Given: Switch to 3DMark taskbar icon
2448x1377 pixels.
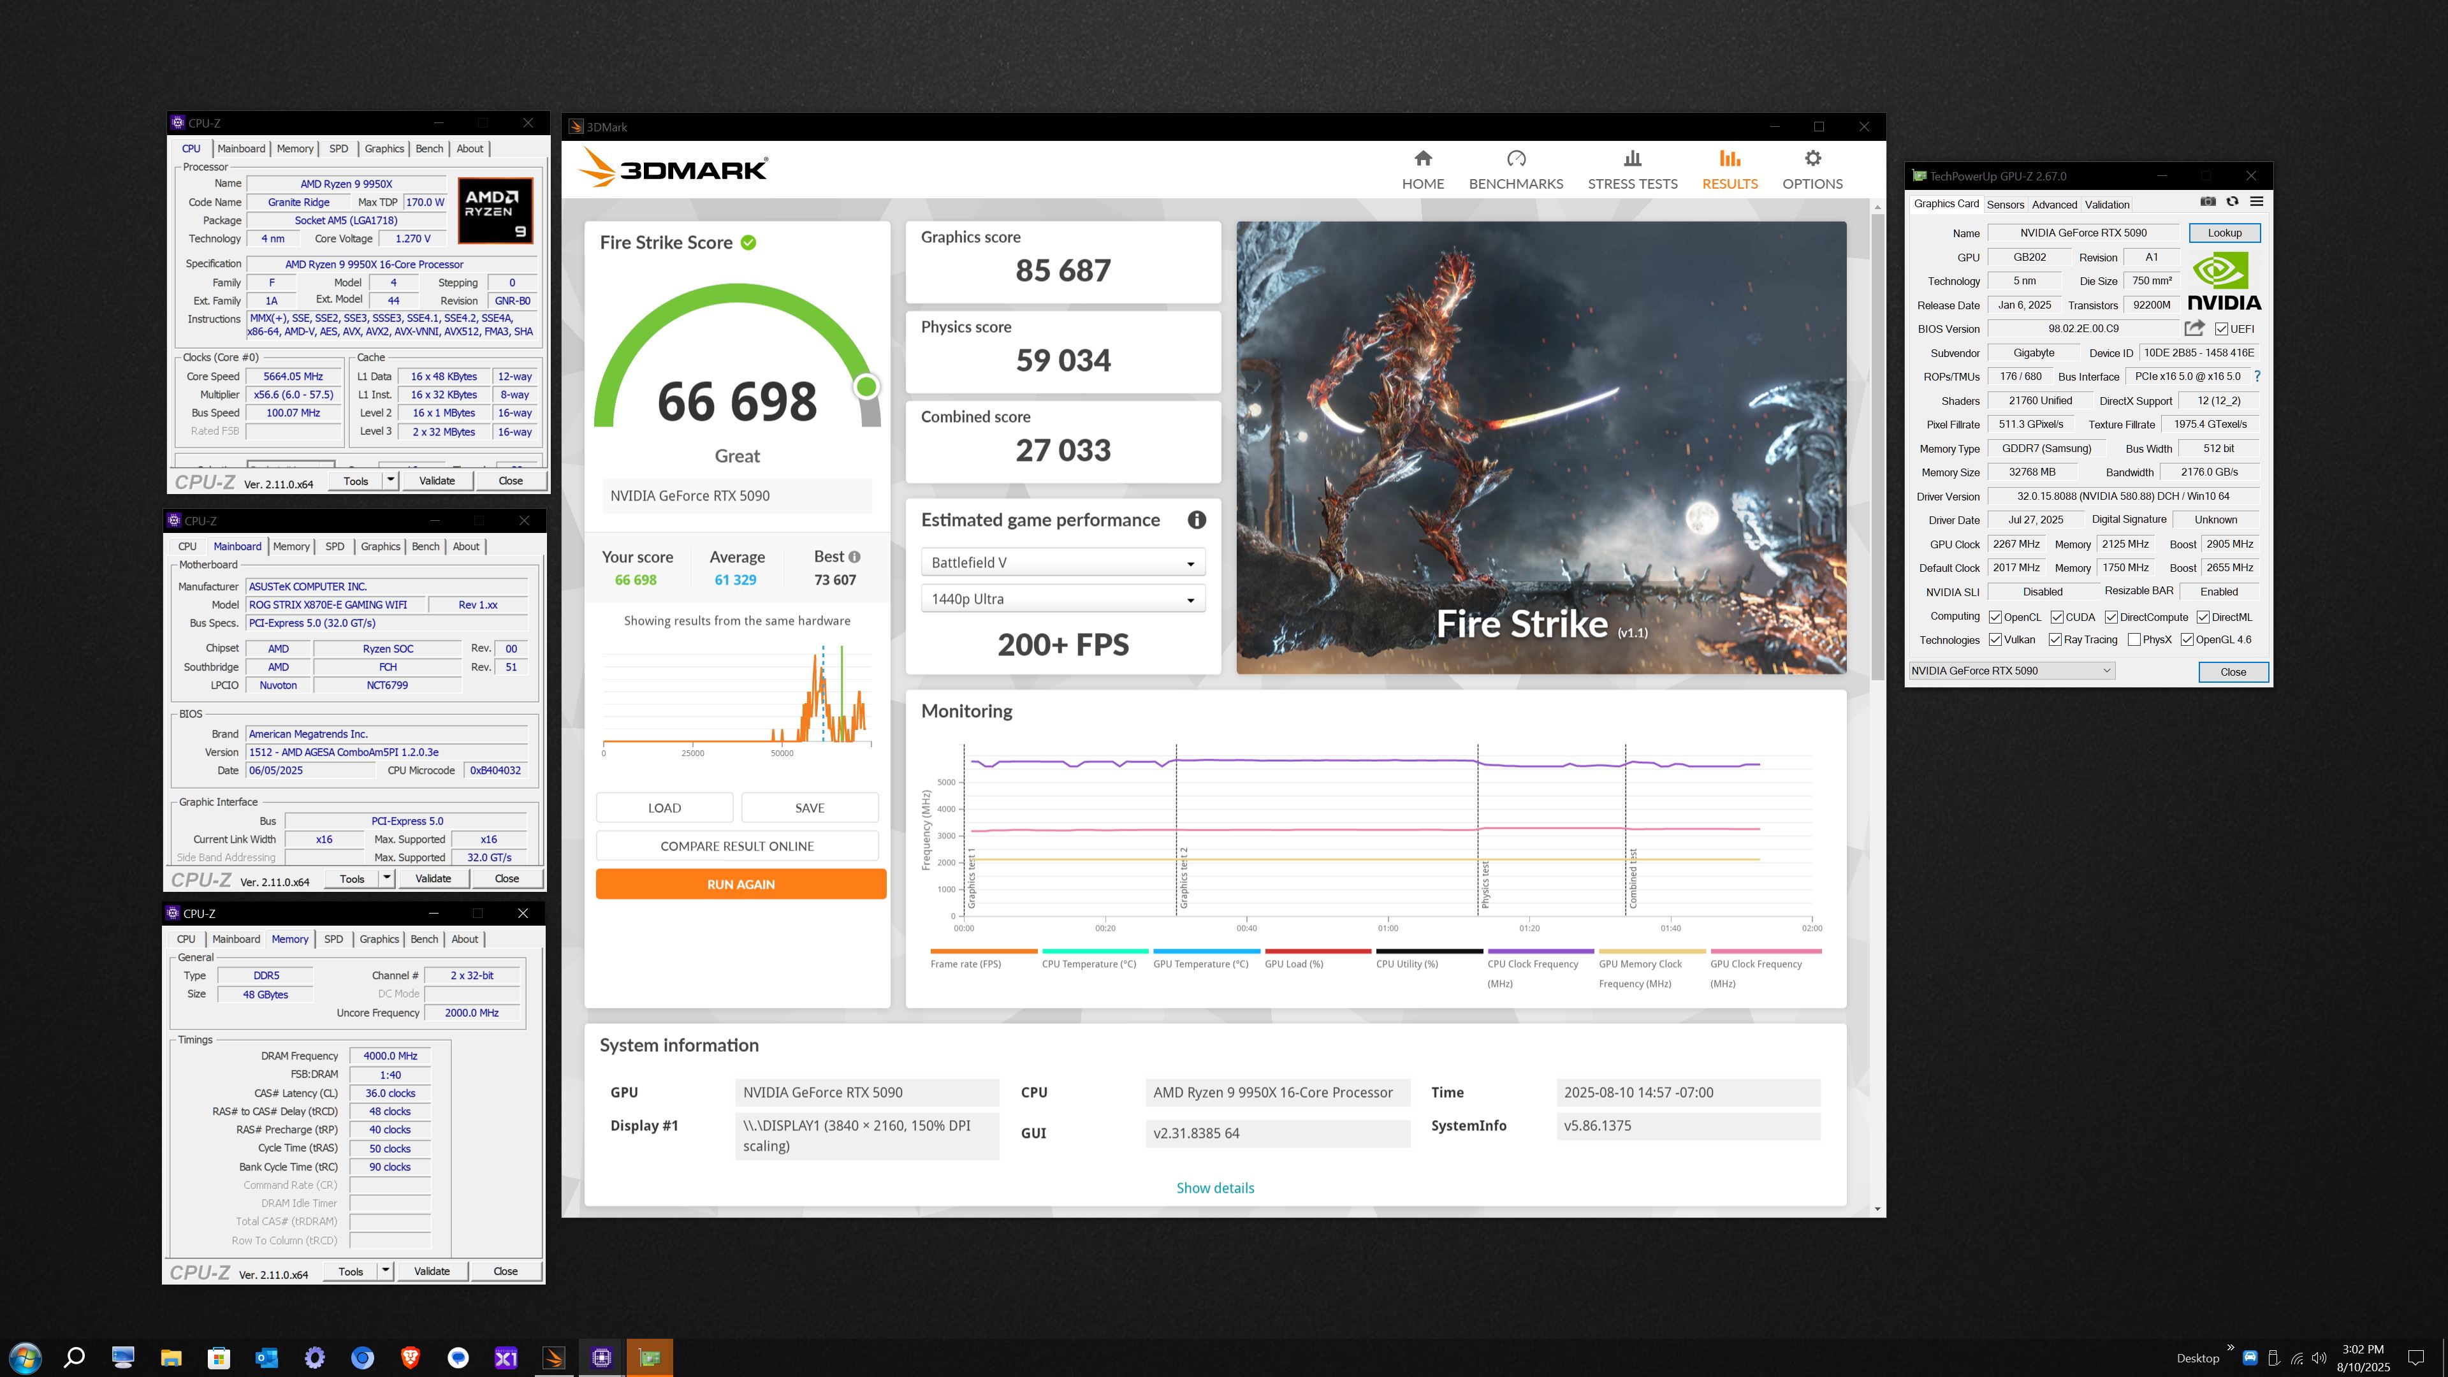Looking at the screenshot, I should pyautogui.click(x=554, y=1358).
